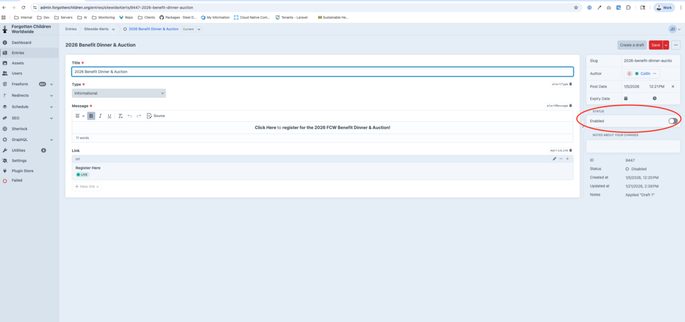Expand the Sitewide Alerts breadcrumb dropdown
The width and height of the screenshot is (685, 322).
(112, 29)
